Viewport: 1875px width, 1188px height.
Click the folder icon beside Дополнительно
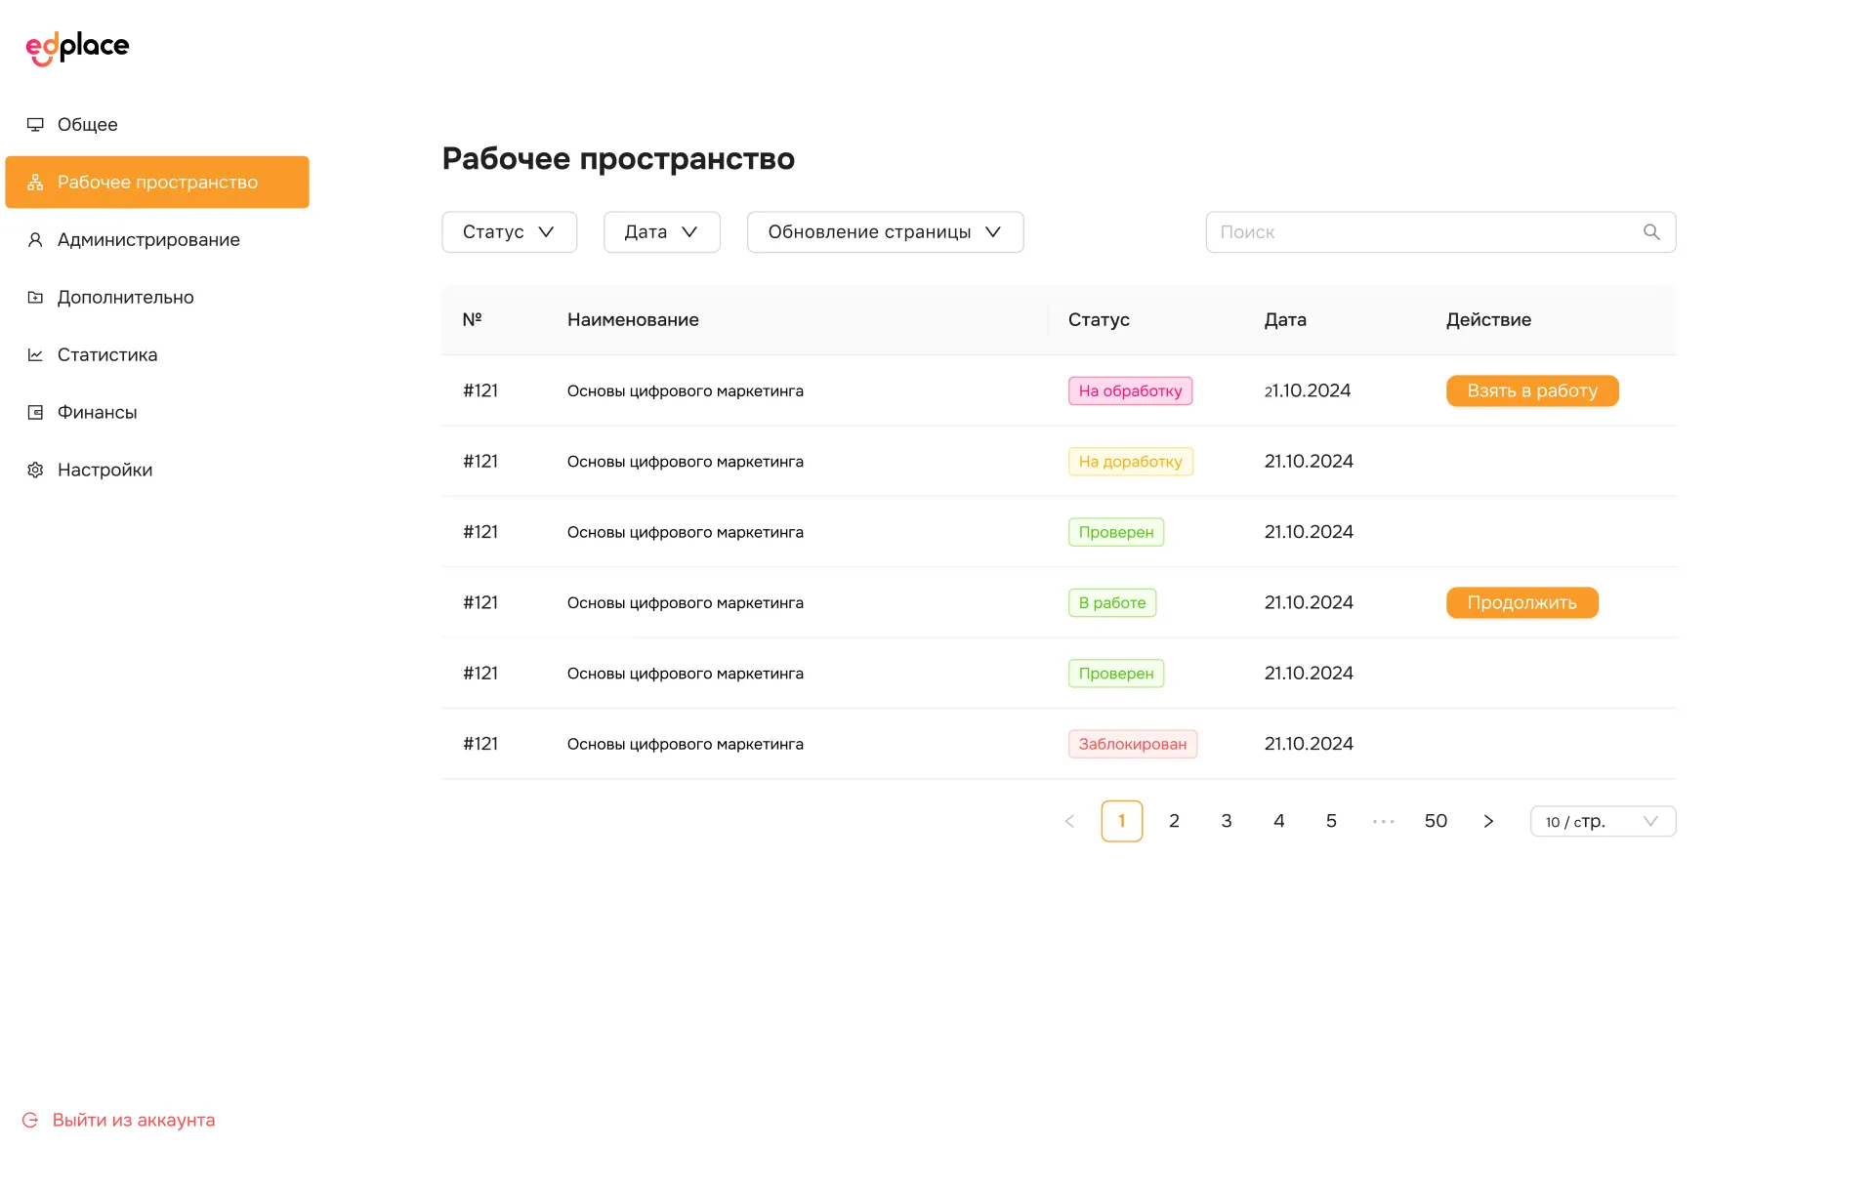click(35, 297)
